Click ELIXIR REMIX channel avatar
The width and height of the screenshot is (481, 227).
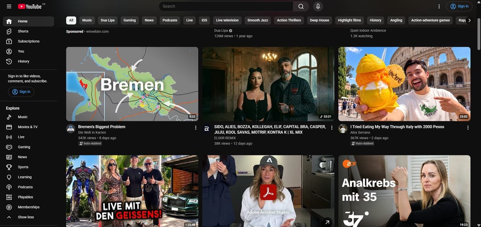pyautogui.click(x=207, y=129)
